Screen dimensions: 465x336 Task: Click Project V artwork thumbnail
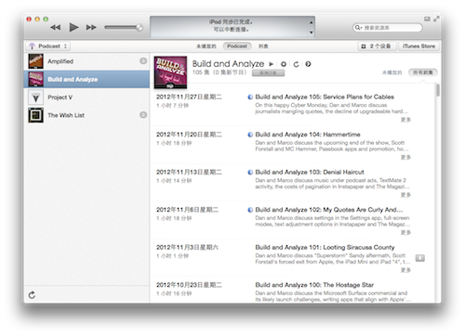pos(36,97)
